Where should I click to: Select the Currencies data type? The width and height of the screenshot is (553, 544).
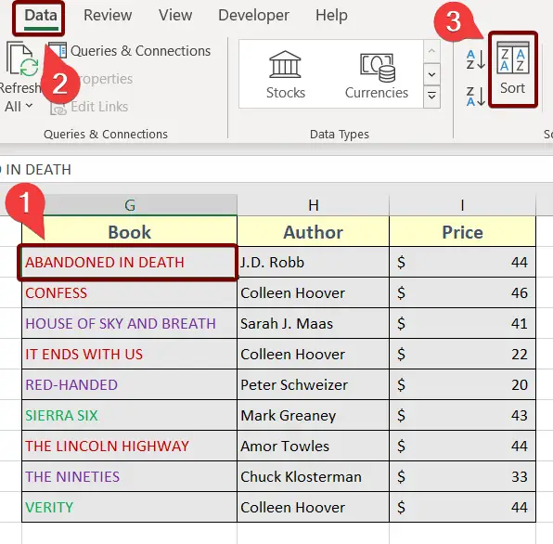(377, 75)
